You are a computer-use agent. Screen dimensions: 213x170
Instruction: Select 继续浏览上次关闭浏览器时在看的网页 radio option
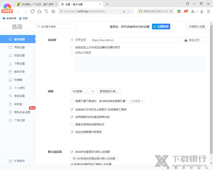click(x=72, y=47)
